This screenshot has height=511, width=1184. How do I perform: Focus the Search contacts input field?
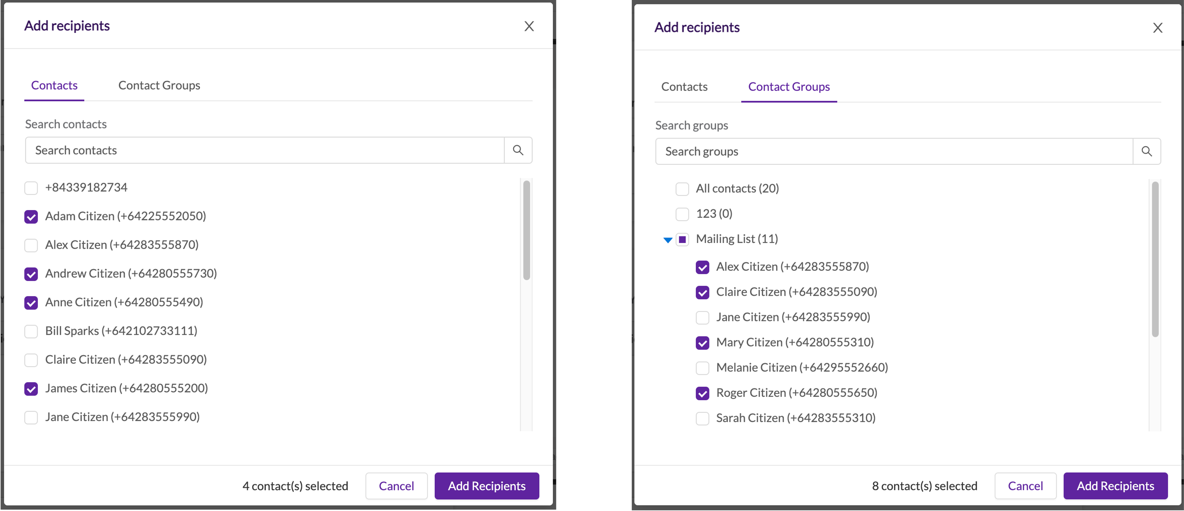point(264,150)
